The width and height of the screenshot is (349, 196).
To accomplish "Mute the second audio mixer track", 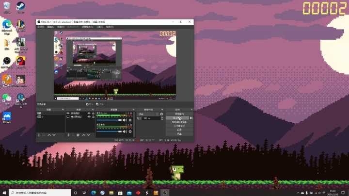I will pyautogui.click(x=125, y=131).
